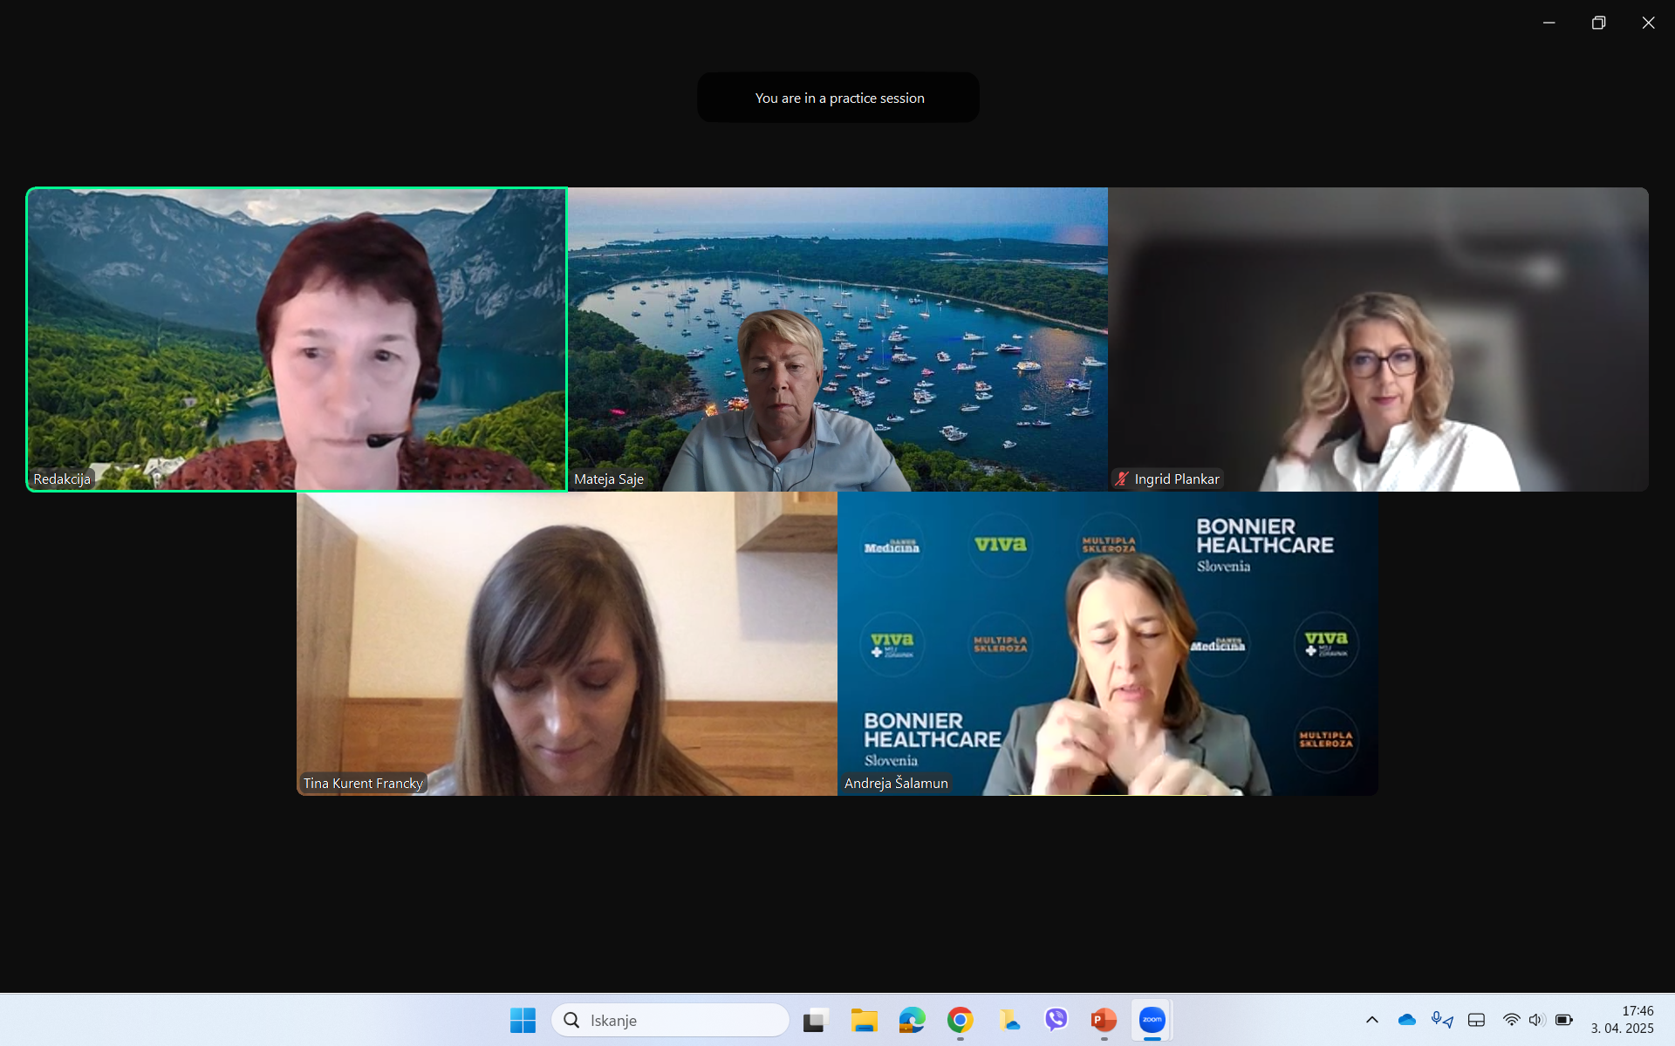Screen dimensions: 1675x1046
Task: Open Google Chrome in the taskbar
Action: coord(960,1020)
